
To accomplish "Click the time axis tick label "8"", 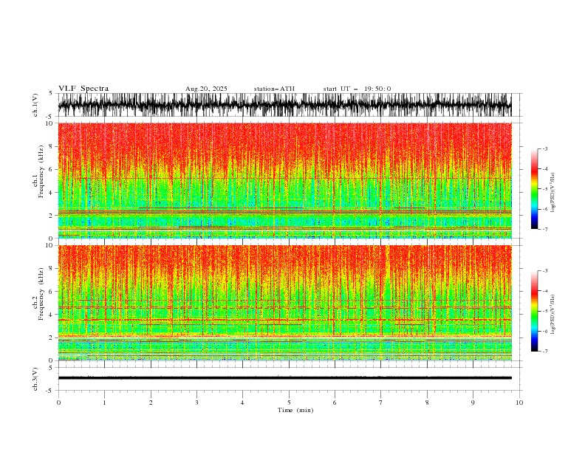I will coord(427,403).
